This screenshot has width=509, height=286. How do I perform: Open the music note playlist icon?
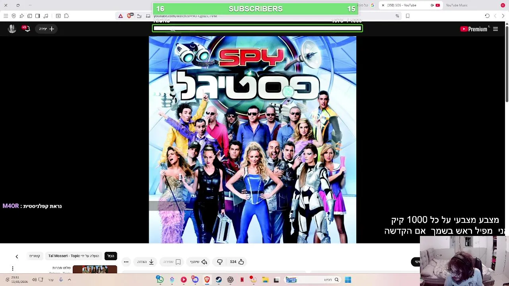tap(46, 16)
